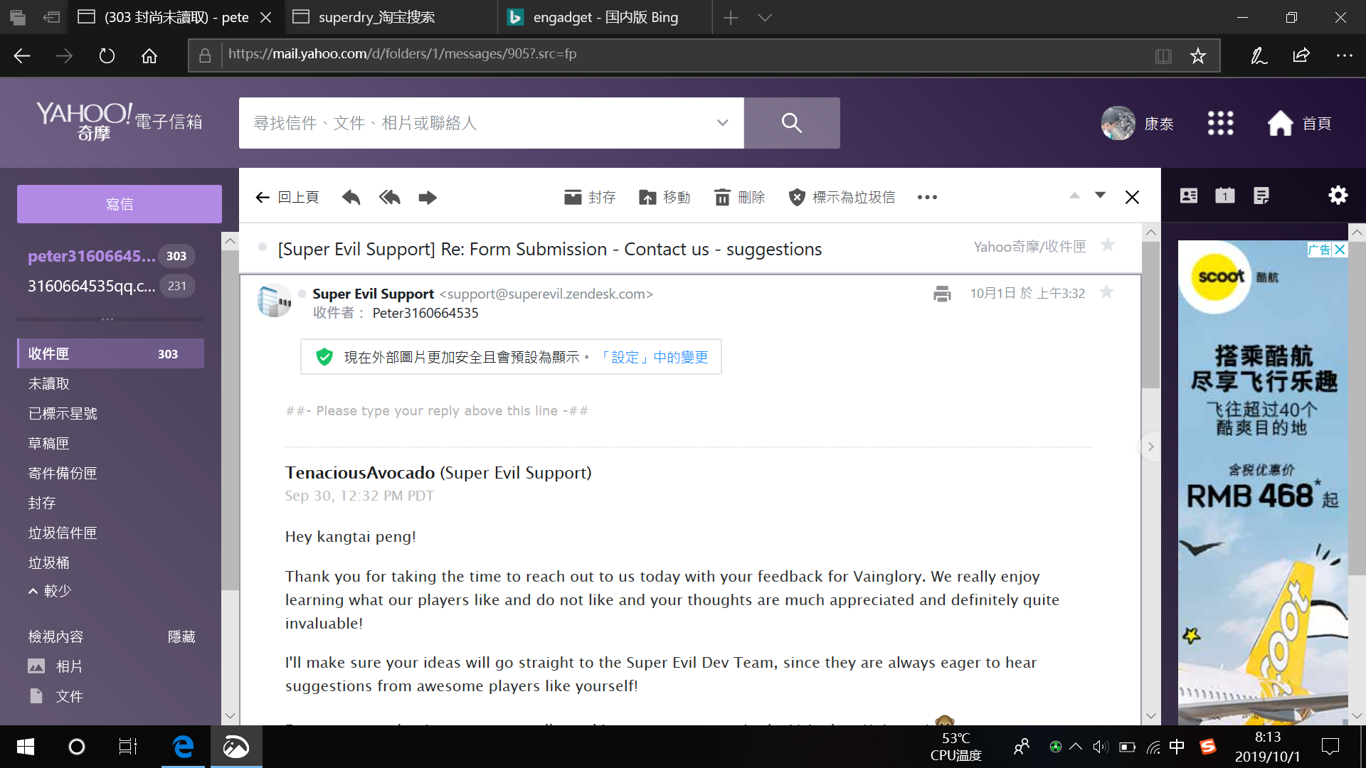Open the more actions ellipsis menu

tap(927, 197)
